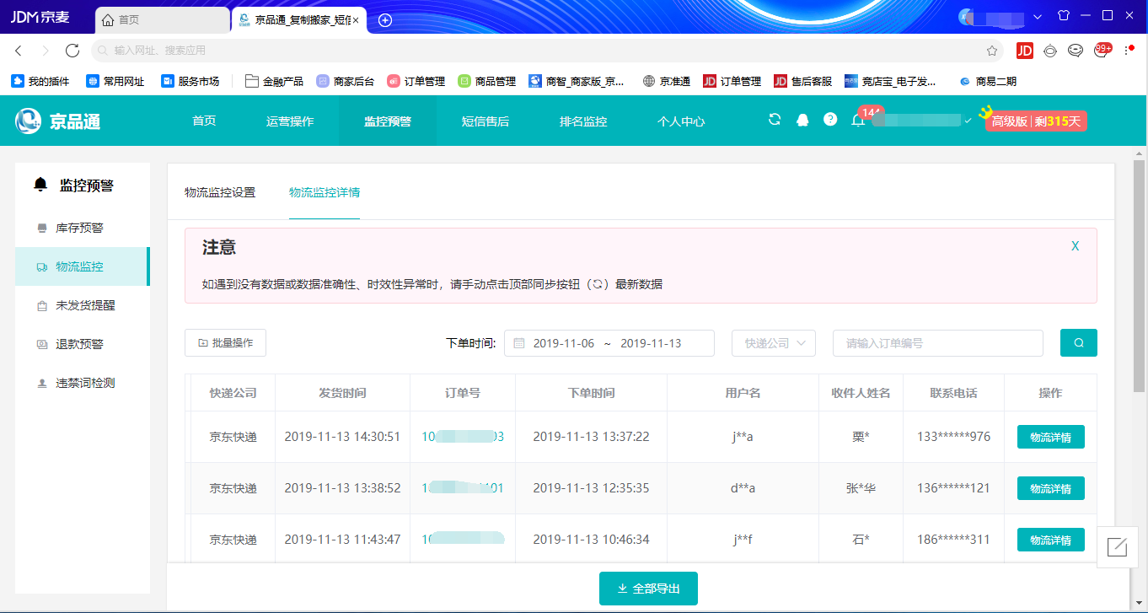1148x613 pixels.
Task: Dismiss the 注意 notice with X
Action: point(1075,246)
